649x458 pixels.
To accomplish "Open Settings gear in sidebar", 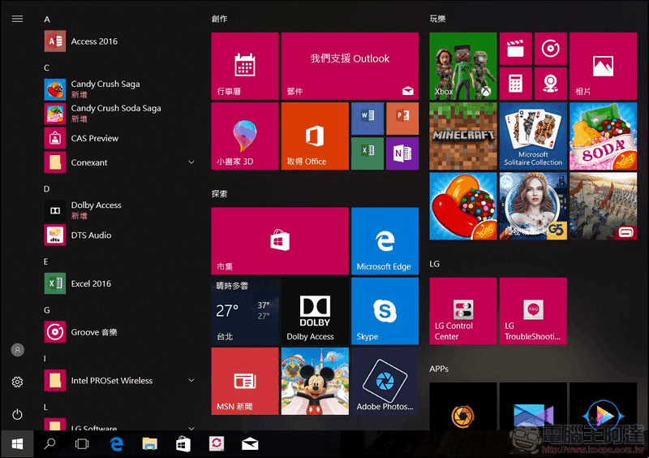I will point(17,382).
